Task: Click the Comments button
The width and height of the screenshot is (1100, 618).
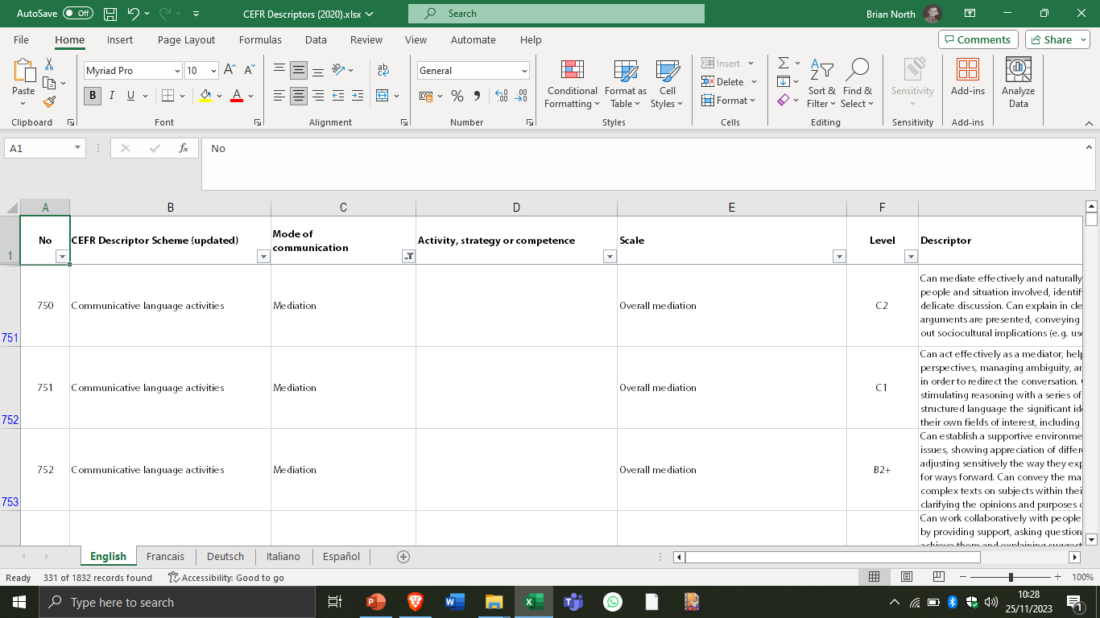Action: 978,40
